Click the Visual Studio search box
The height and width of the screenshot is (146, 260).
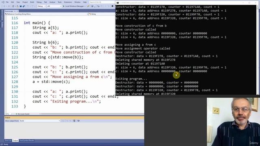tap(102, 2)
